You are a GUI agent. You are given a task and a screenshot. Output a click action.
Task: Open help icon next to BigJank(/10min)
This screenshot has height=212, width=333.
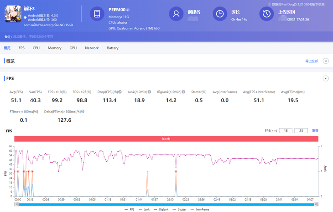point(183,92)
